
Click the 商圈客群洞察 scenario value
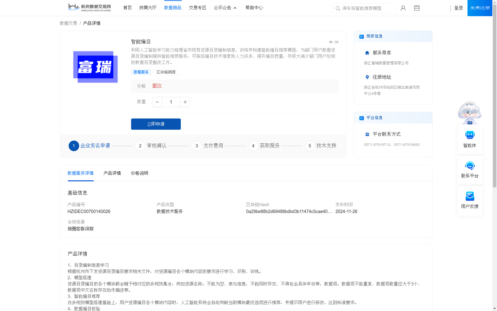click(x=80, y=229)
